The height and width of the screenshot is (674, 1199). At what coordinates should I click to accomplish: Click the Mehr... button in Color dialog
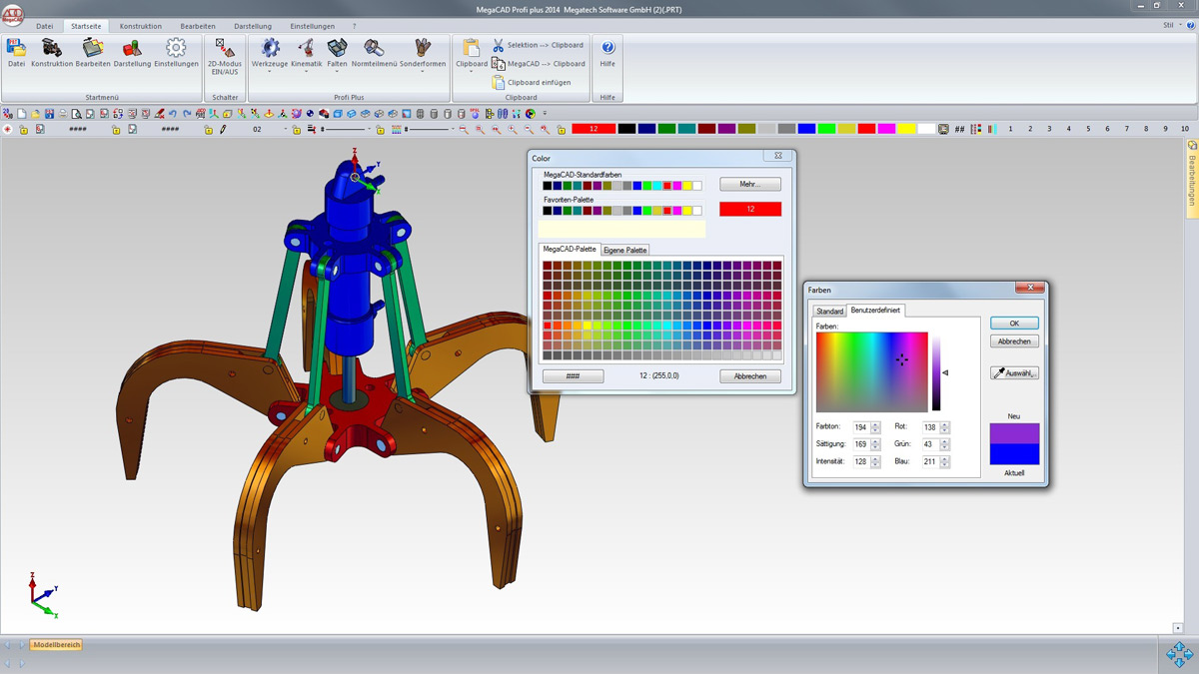[x=750, y=185]
